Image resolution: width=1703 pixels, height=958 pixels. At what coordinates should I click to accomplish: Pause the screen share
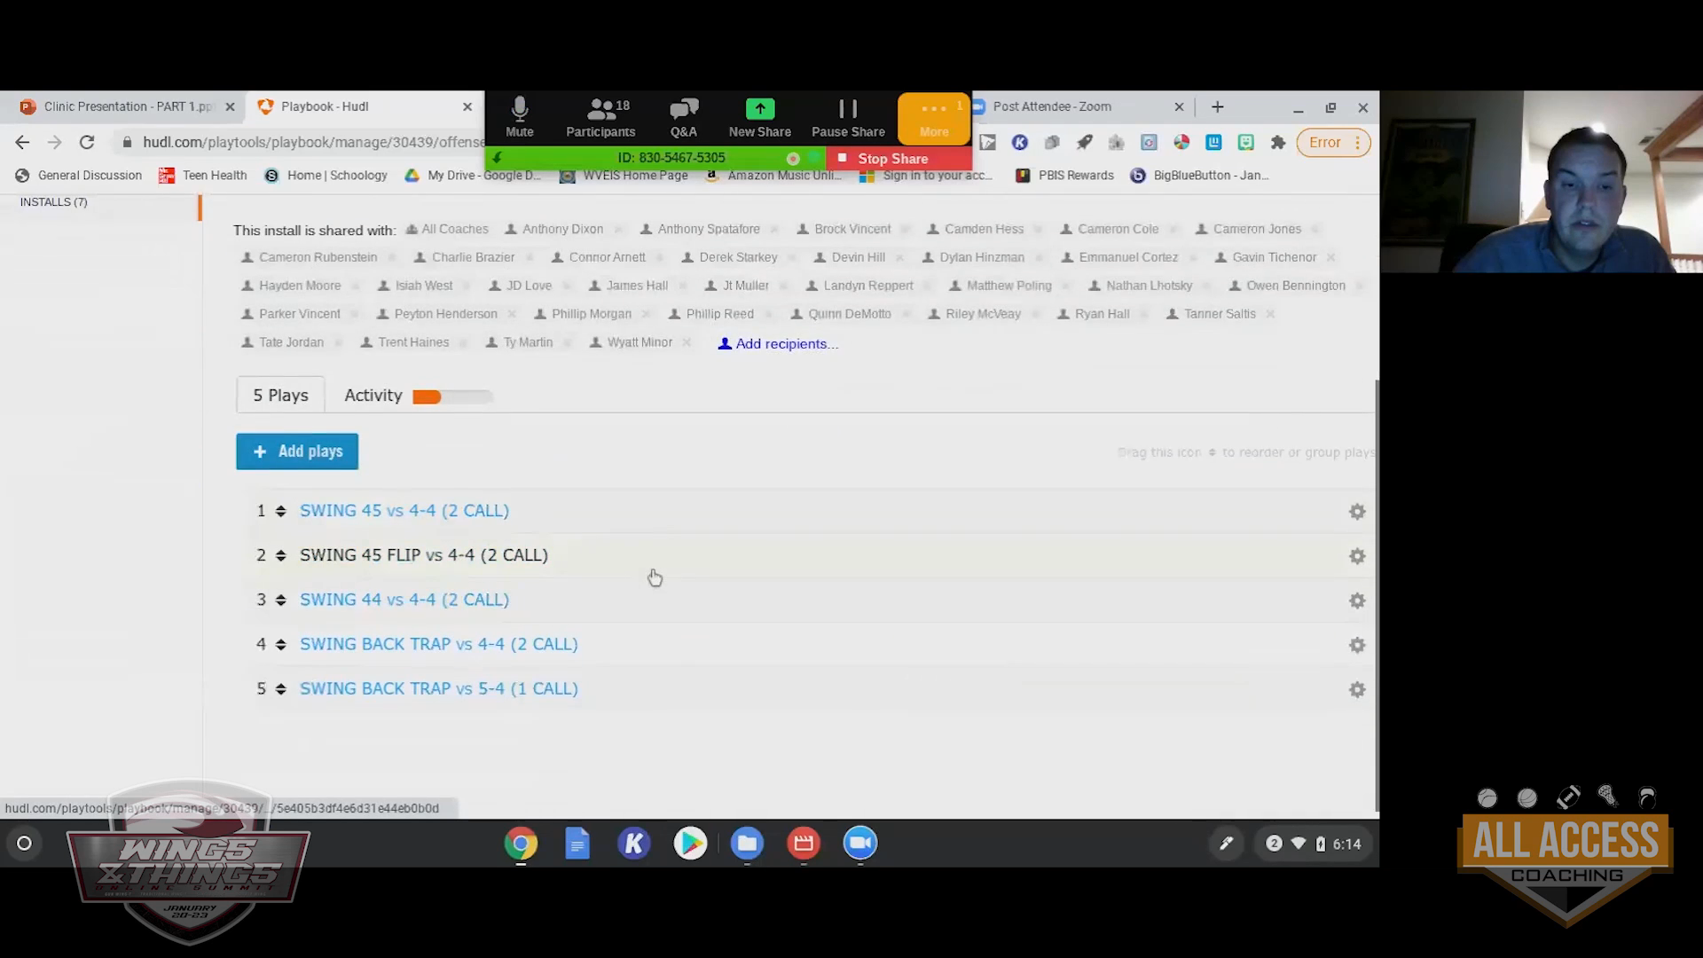848,117
